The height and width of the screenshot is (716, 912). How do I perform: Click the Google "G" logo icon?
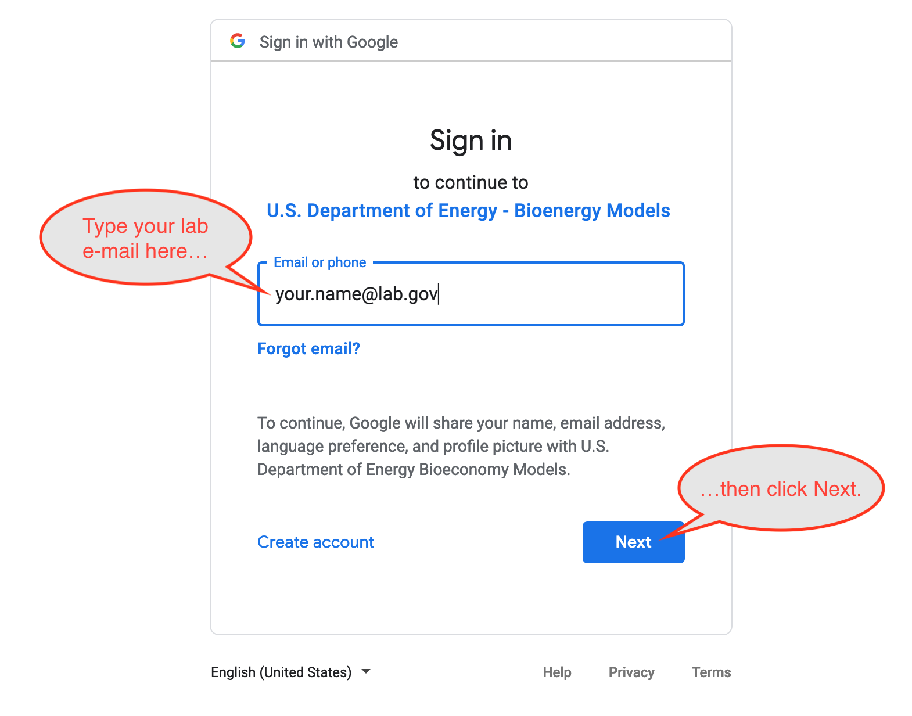click(237, 41)
